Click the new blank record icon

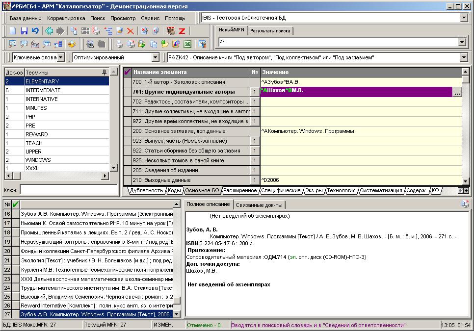click(x=13, y=31)
